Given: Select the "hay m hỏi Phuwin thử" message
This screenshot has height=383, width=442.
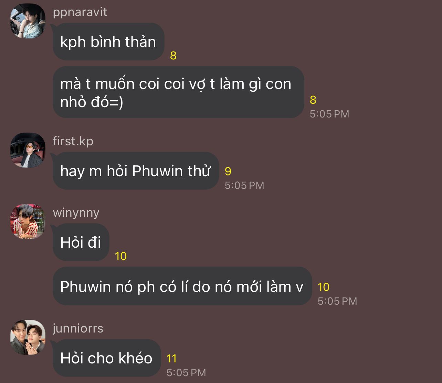Looking at the screenshot, I should click(x=136, y=171).
